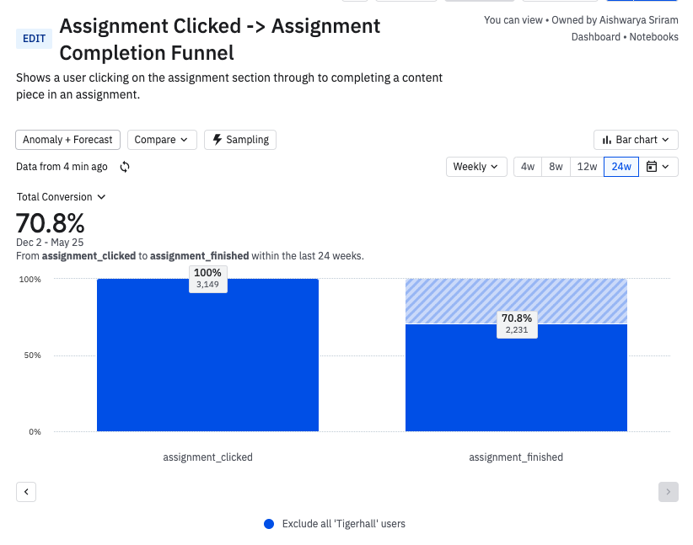Select the 24w time range
Viewport: 693px width, 545px height.
click(x=621, y=167)
